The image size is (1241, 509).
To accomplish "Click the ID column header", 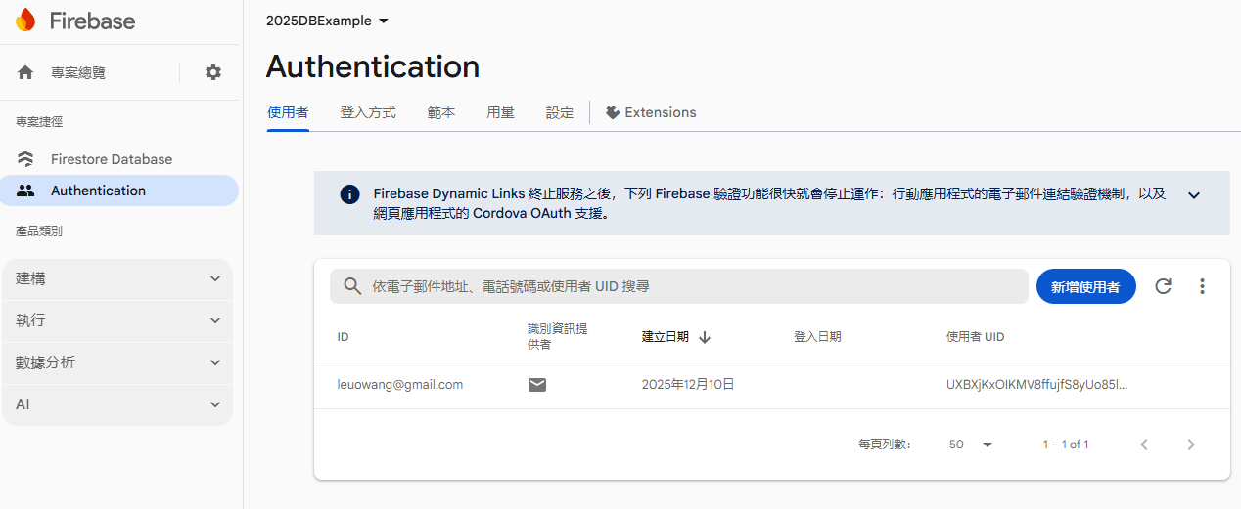I will pos(344,337).
